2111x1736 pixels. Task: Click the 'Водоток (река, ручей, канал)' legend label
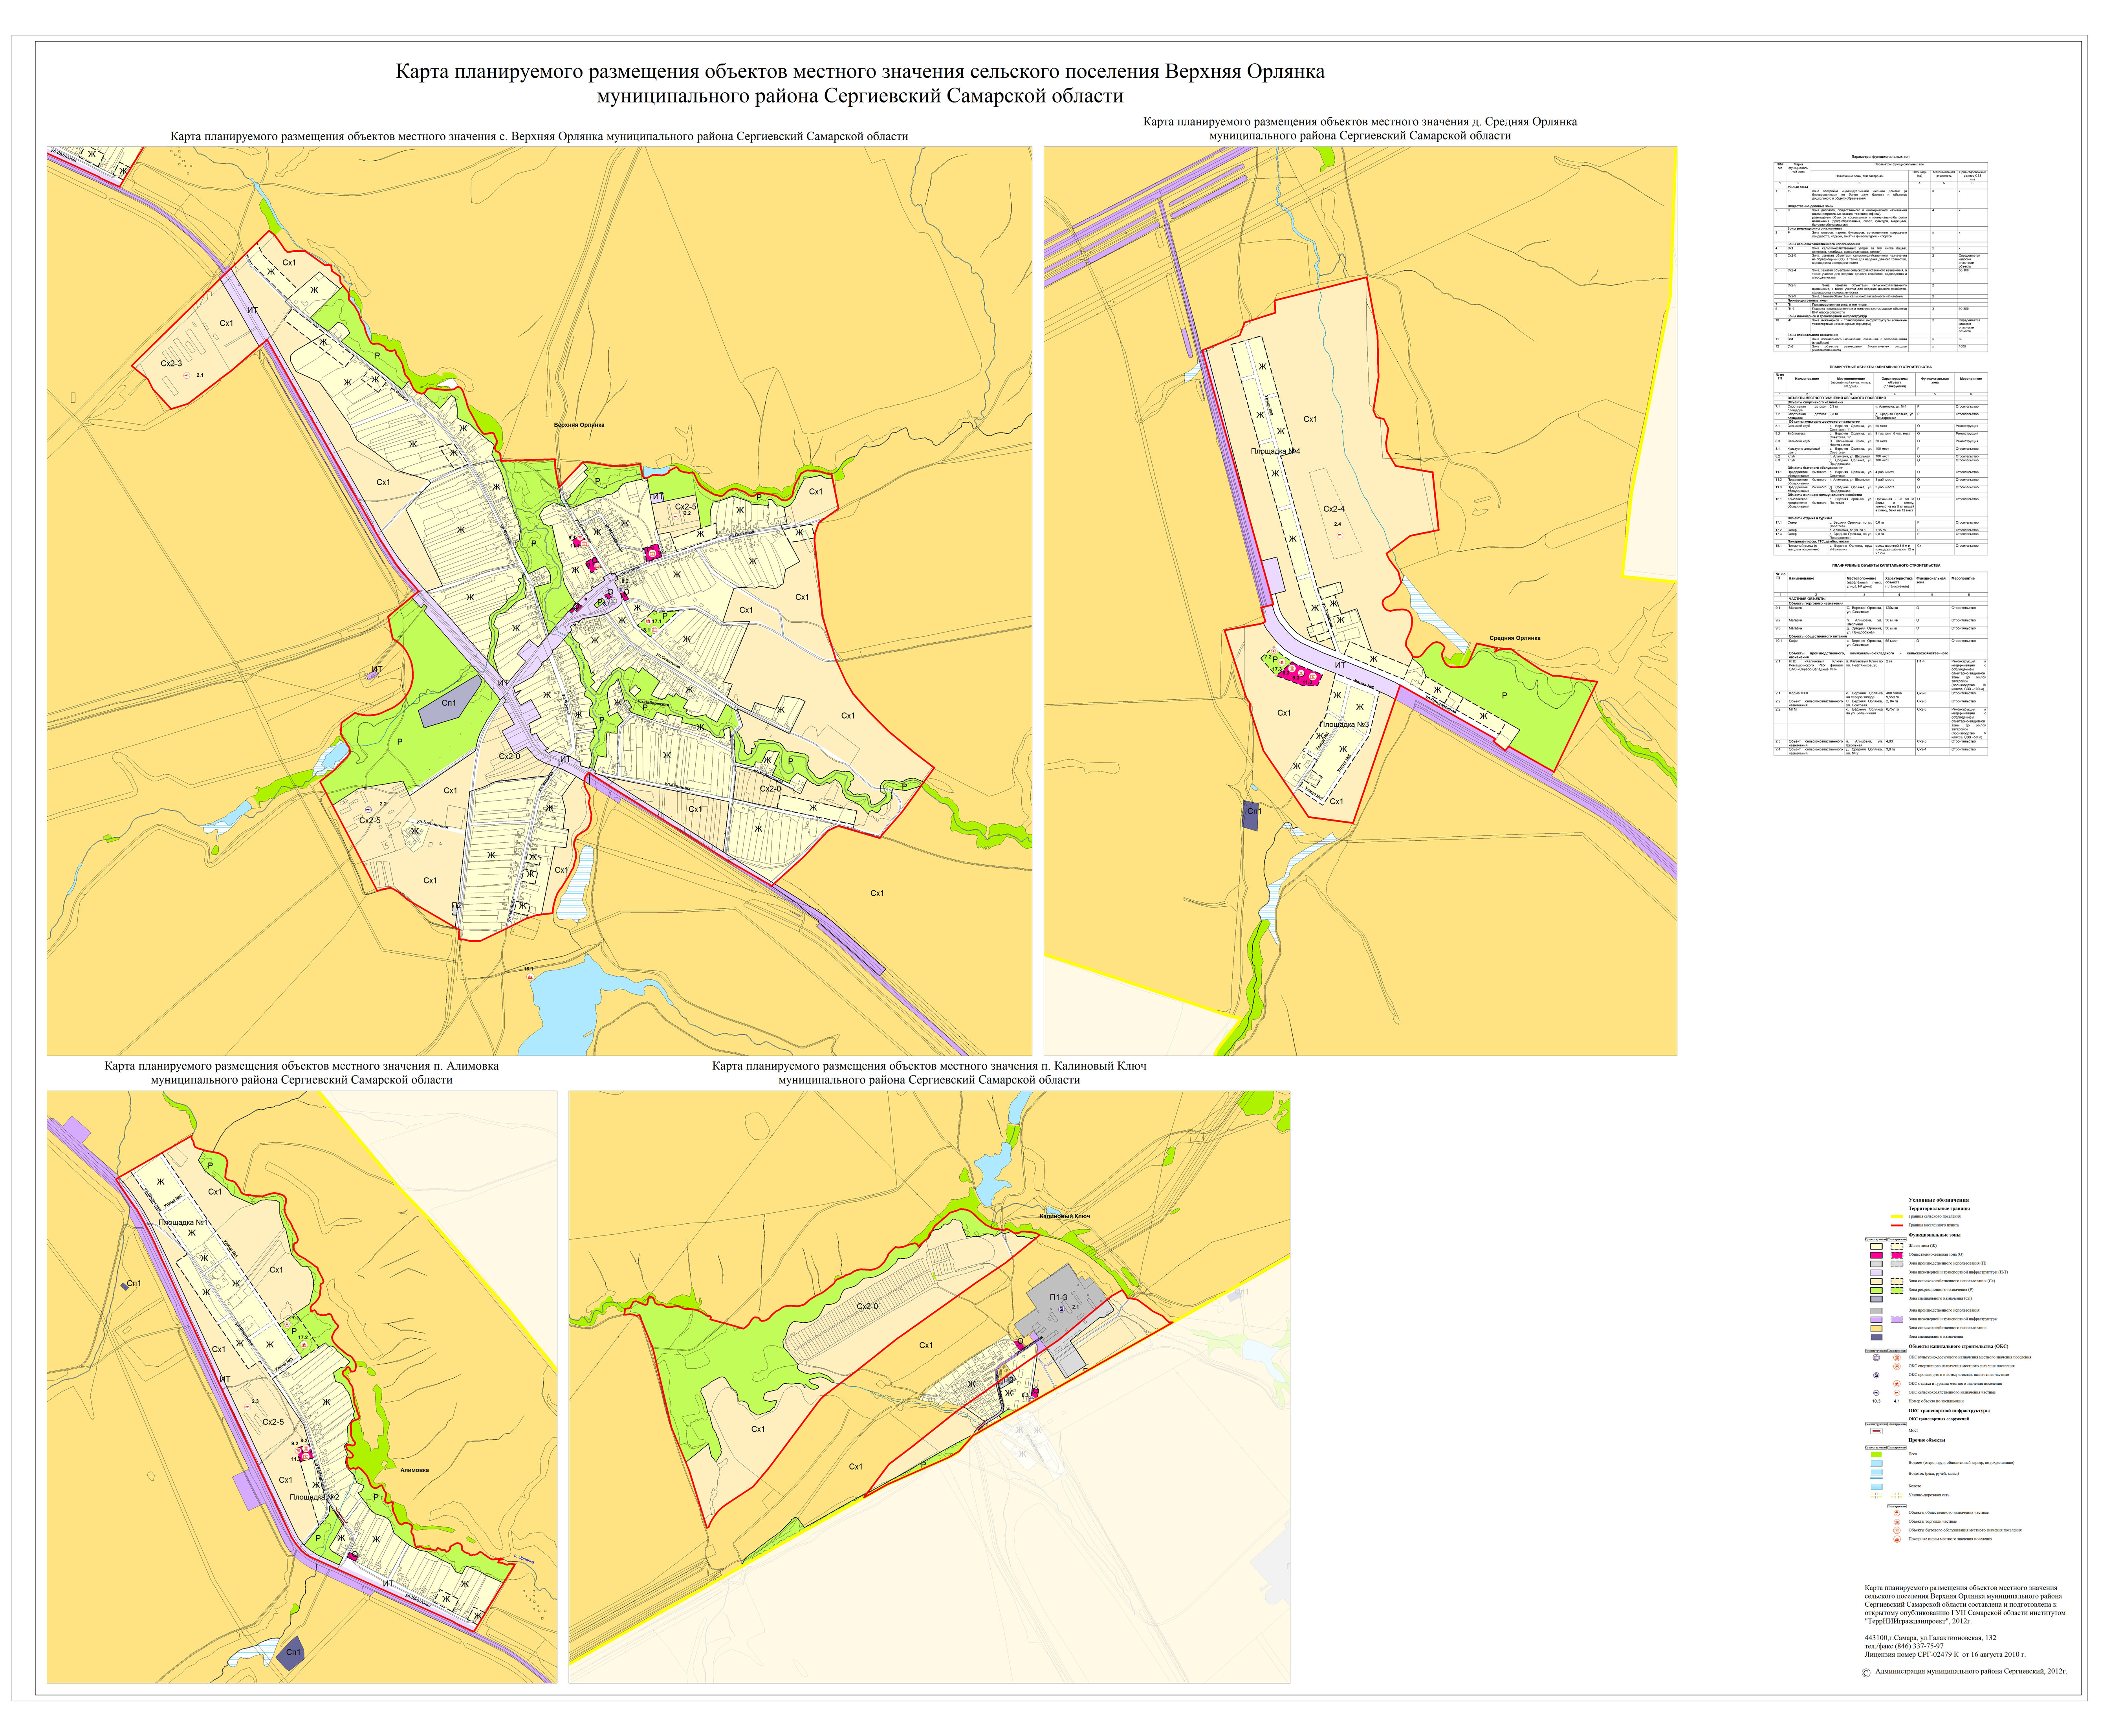(x=1934, y=1474)
